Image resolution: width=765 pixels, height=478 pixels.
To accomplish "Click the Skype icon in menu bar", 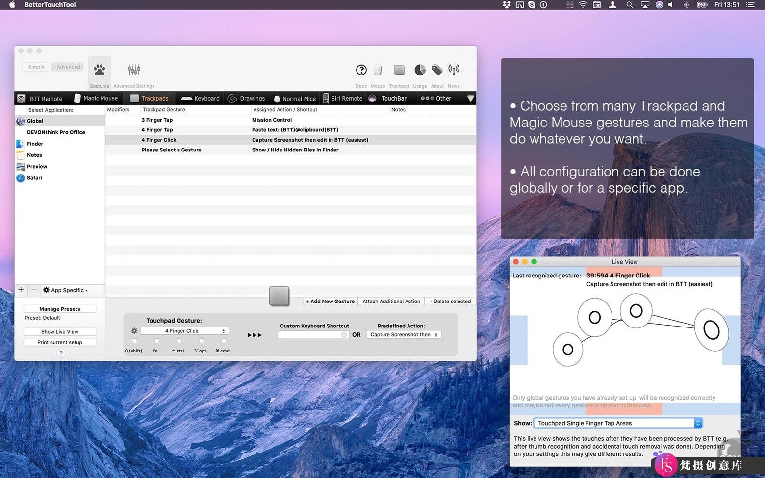I will point(532,5).
